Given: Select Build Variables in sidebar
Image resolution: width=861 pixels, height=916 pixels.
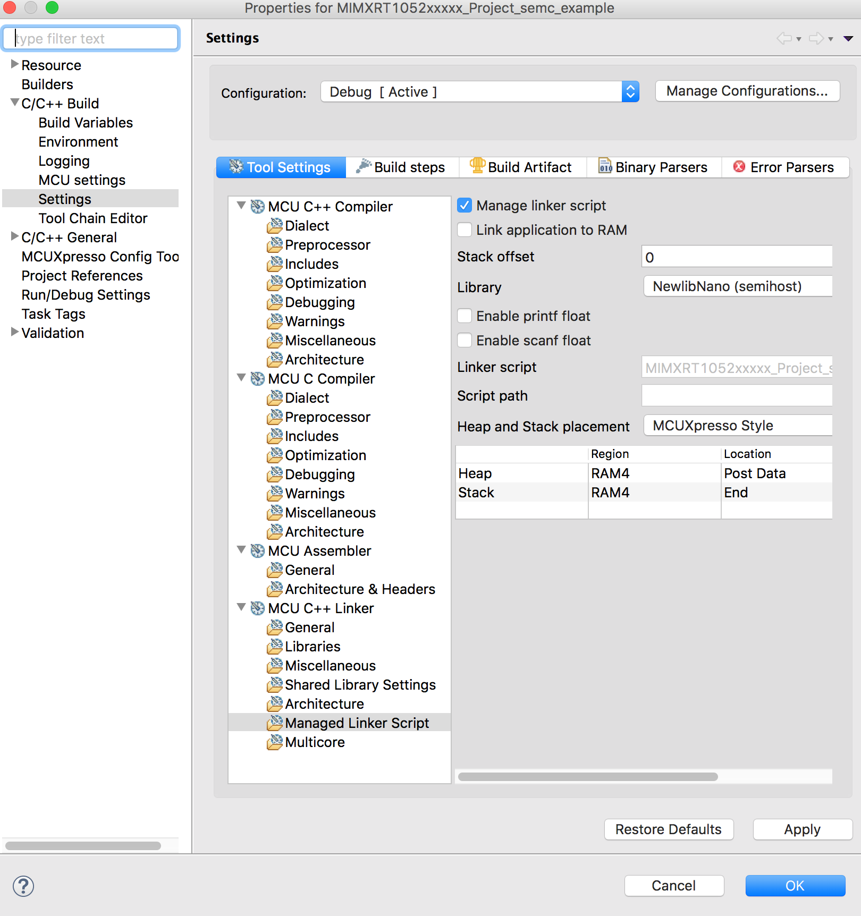Looking at the screenshot, I should (86, 123).
